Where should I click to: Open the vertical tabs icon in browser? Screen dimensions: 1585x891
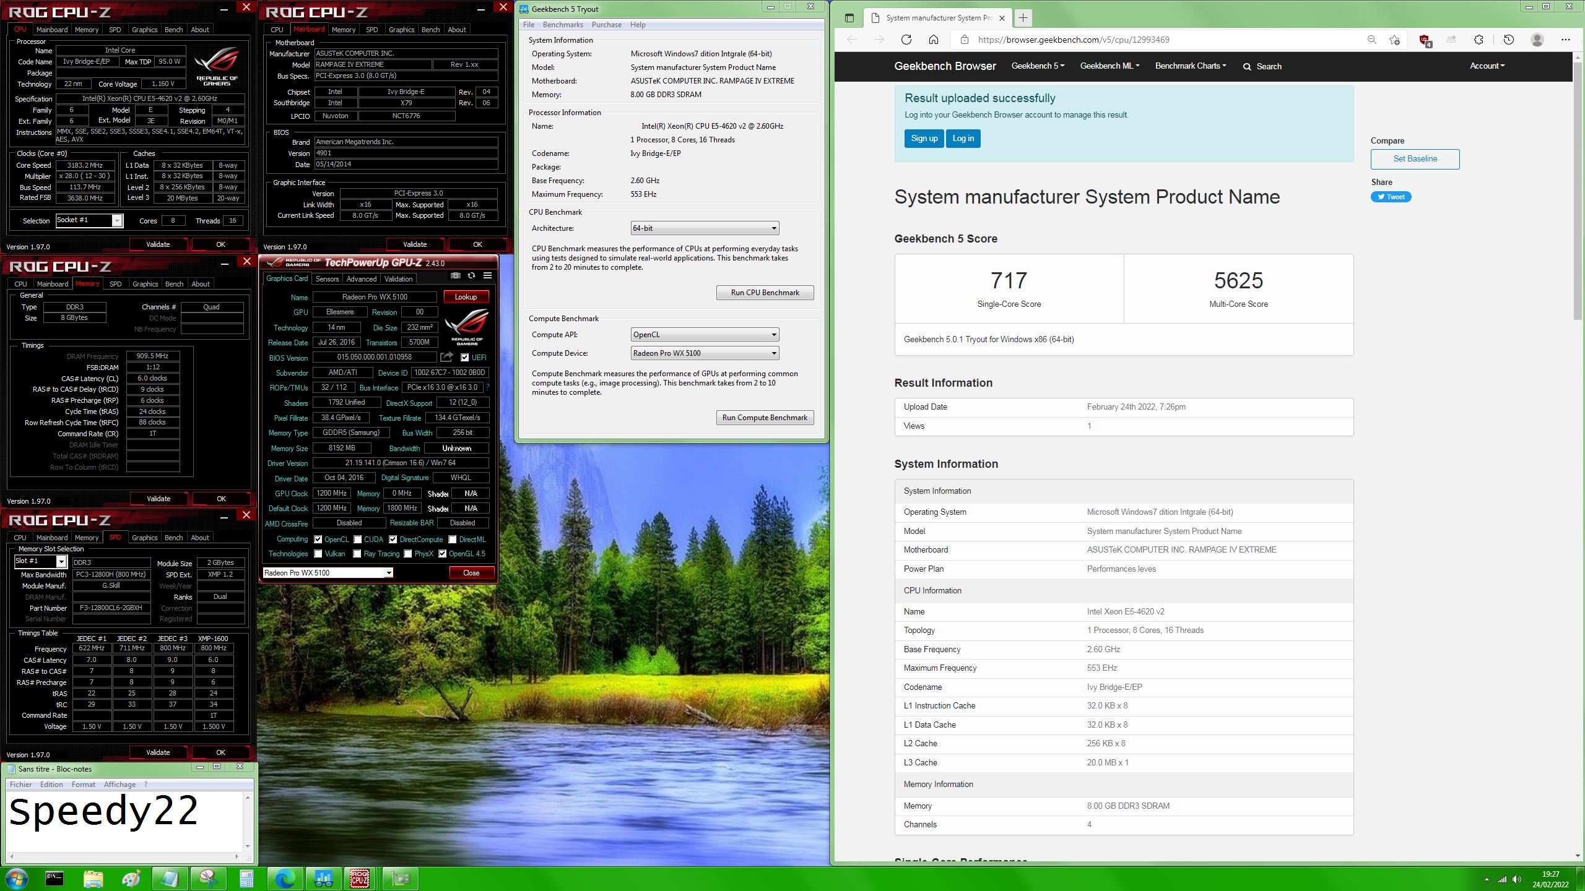pos(849,18)
